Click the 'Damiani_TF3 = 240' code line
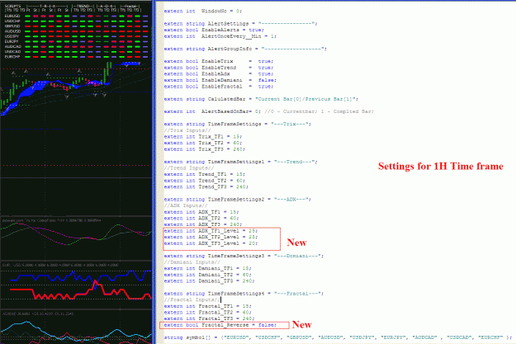 210,281
